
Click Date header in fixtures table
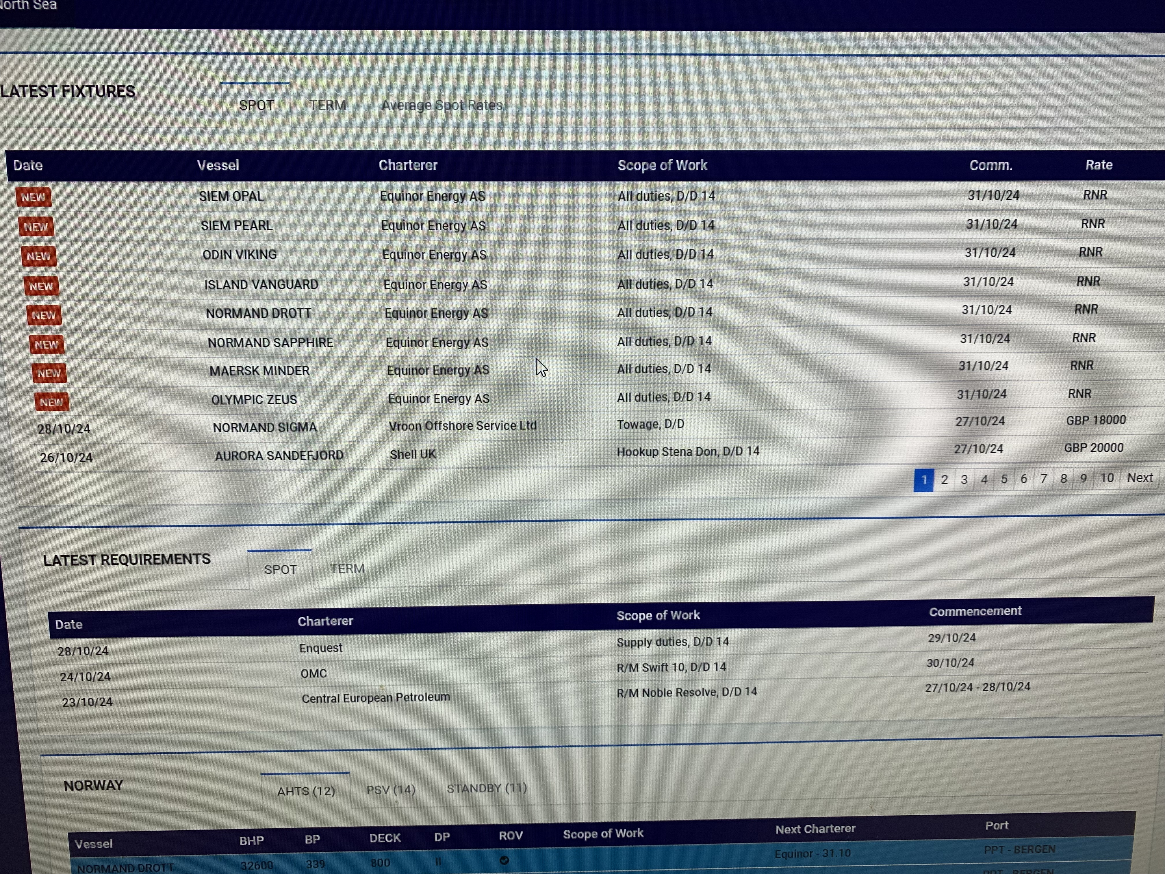pyautogui.click(x=28, y=165)
